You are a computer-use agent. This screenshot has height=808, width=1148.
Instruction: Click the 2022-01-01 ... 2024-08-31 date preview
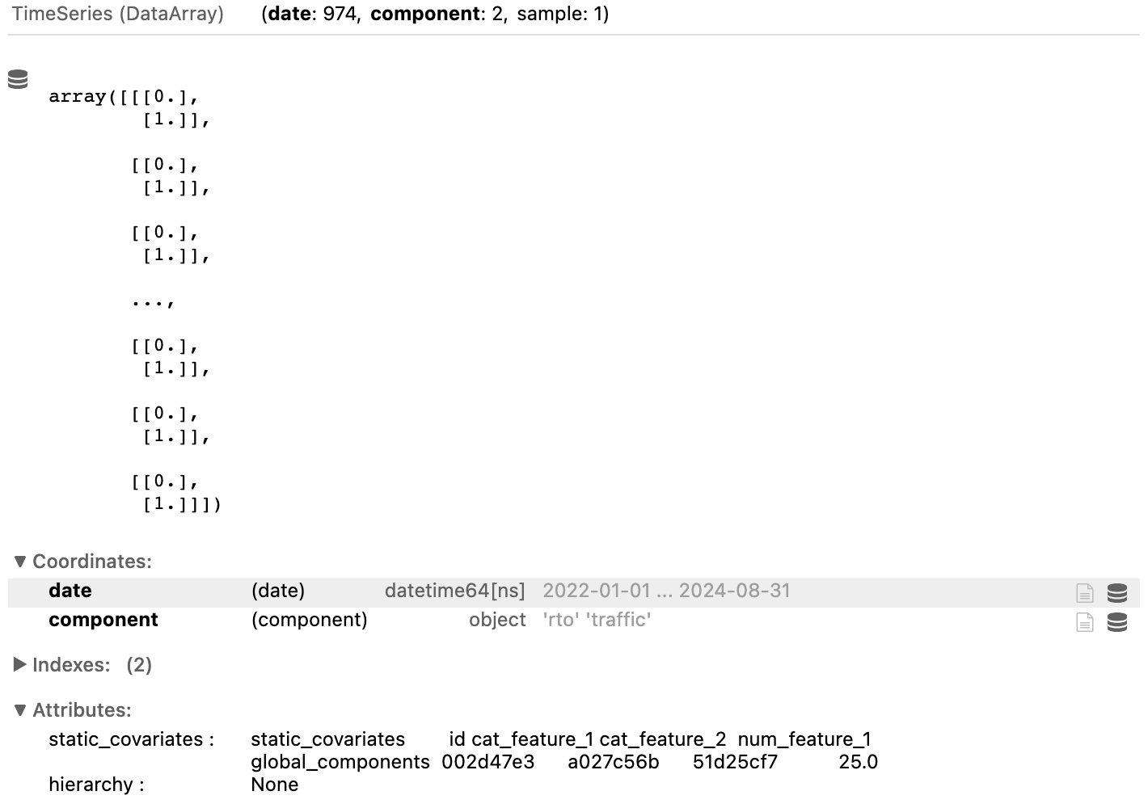tap(666, 591)
